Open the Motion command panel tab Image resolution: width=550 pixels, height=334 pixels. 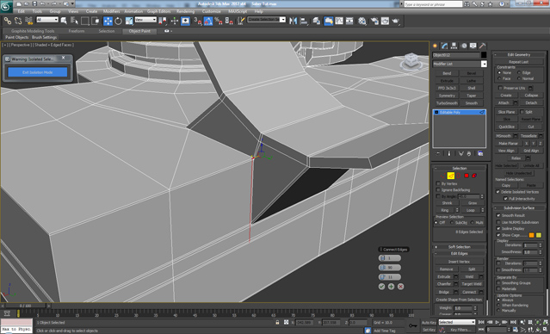tap(464, 46)
